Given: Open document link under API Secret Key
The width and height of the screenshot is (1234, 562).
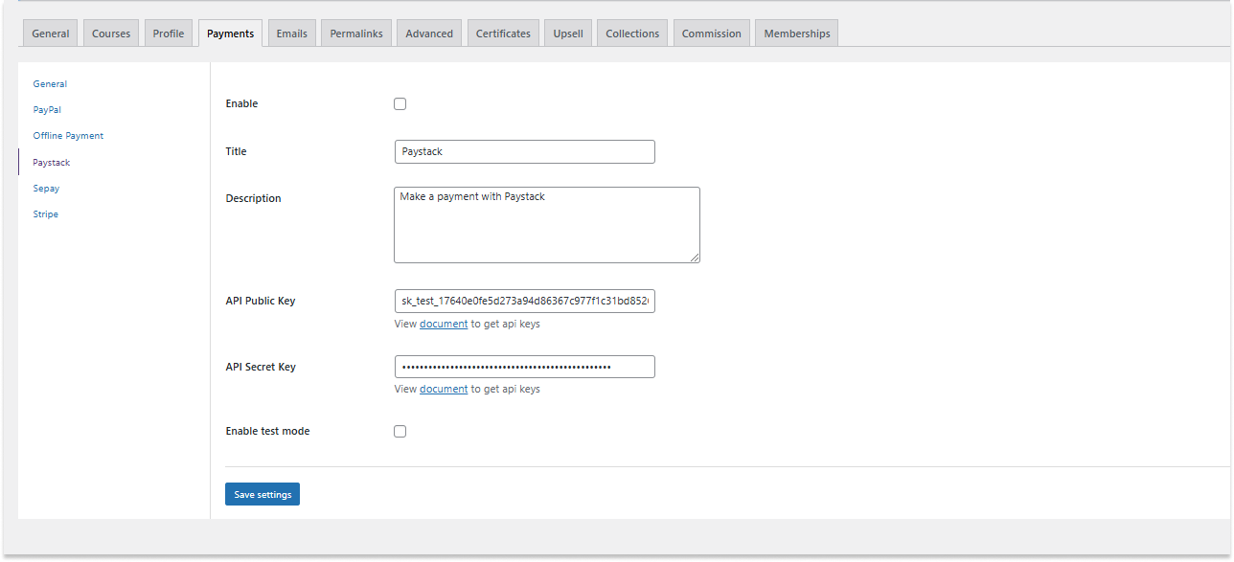Looking at the screenshot, I should point(444,389).
